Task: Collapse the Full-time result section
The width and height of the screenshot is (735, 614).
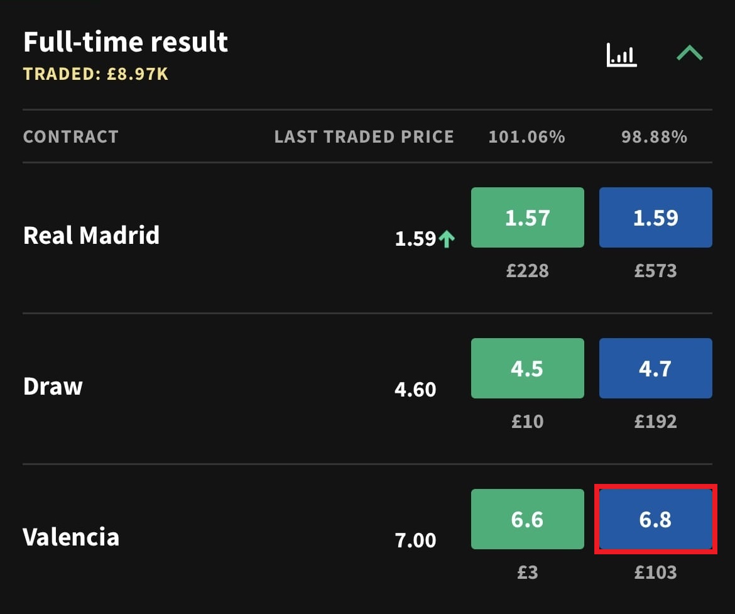Action: (x=690, y=53)
